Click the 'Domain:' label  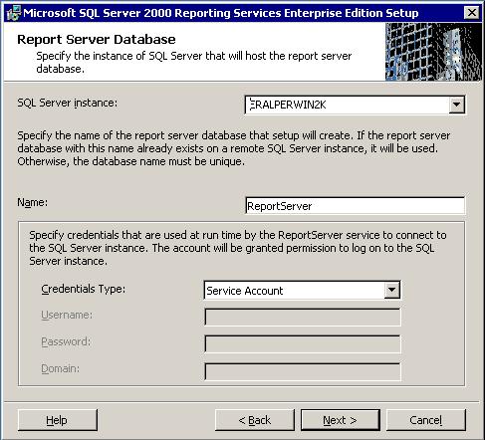[61, 368]
